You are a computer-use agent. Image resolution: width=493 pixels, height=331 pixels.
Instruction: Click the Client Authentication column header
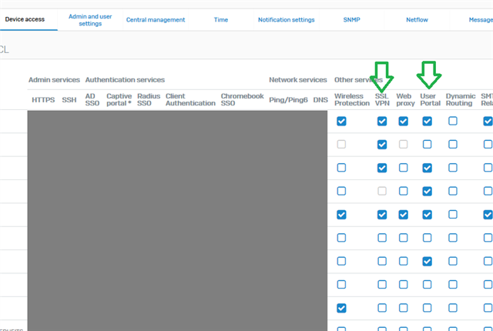click(190, 99)
